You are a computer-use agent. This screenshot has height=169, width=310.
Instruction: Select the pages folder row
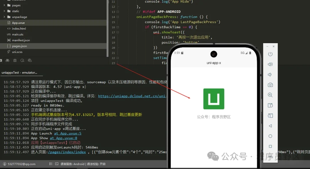53,5
